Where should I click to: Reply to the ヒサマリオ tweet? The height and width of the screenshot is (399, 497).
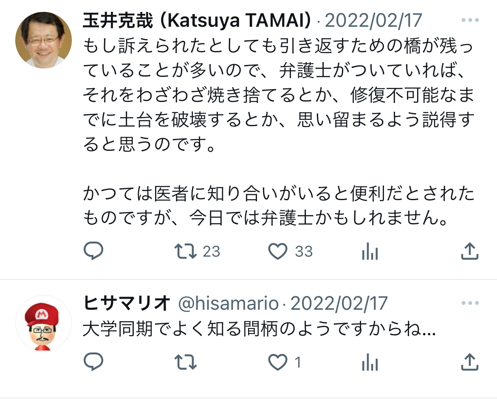93,362
